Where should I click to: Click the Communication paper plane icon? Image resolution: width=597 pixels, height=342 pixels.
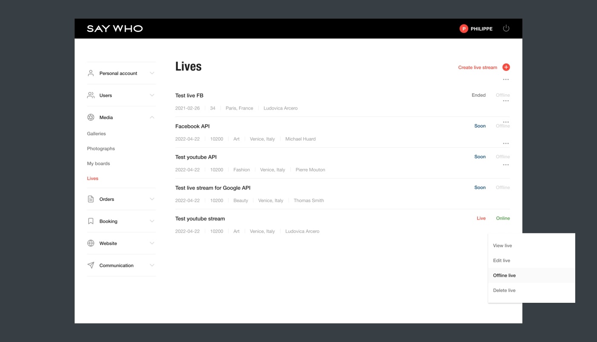(91, 265)
